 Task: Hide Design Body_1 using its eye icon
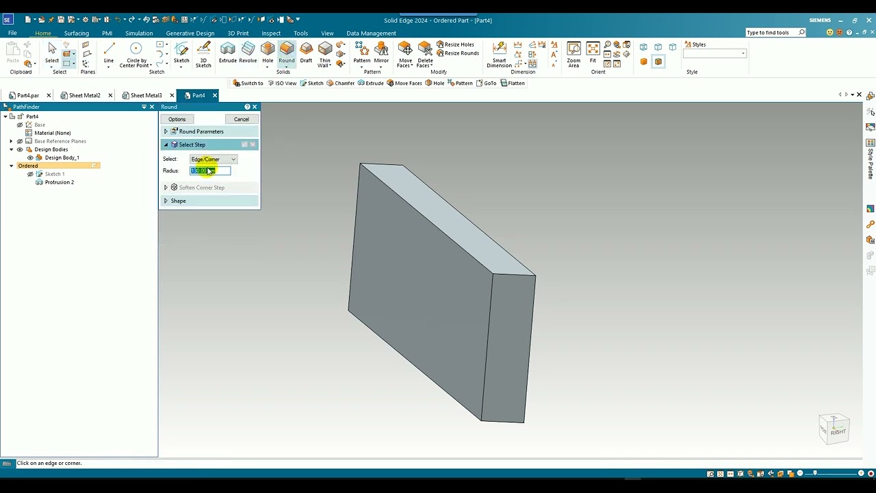pos(30,157)
